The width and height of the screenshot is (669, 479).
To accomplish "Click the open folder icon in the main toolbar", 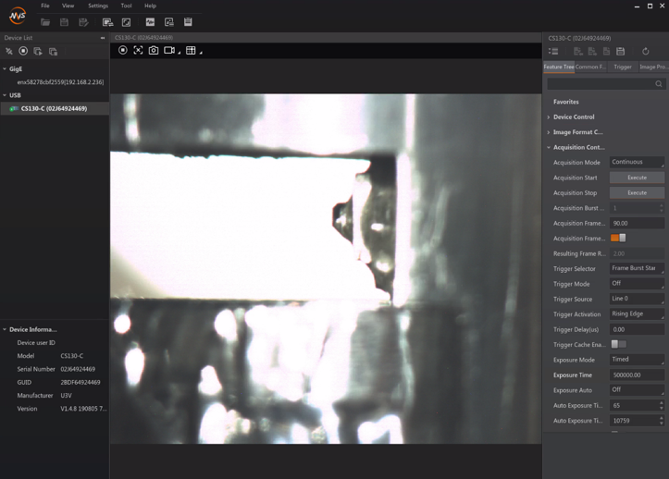I will [45, 22].
